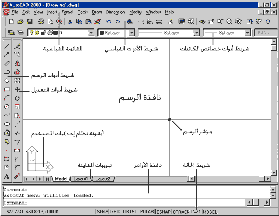The width and height of the screenshot is (279, 216).
Task: Select the Line tool in Draw toolbar
Action: (7, 46)
